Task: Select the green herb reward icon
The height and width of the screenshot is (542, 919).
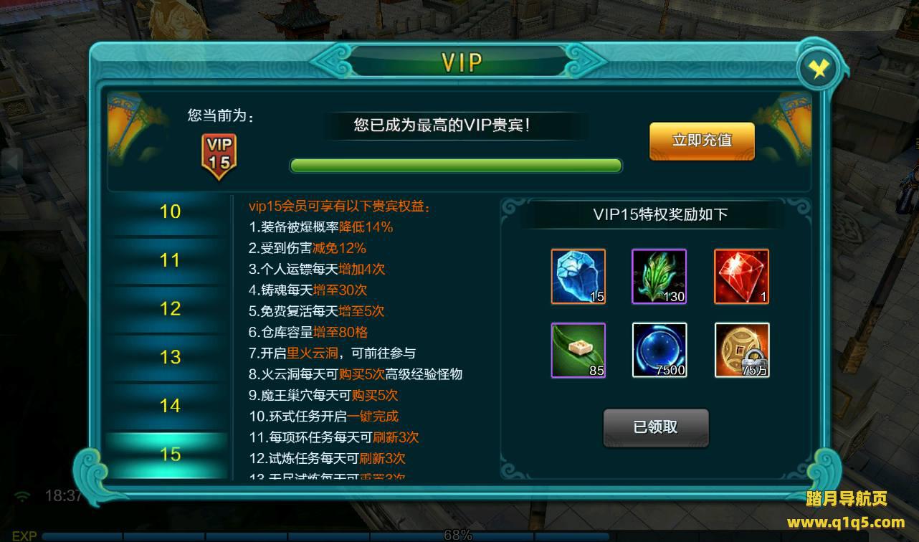Action: coord(660,277)
